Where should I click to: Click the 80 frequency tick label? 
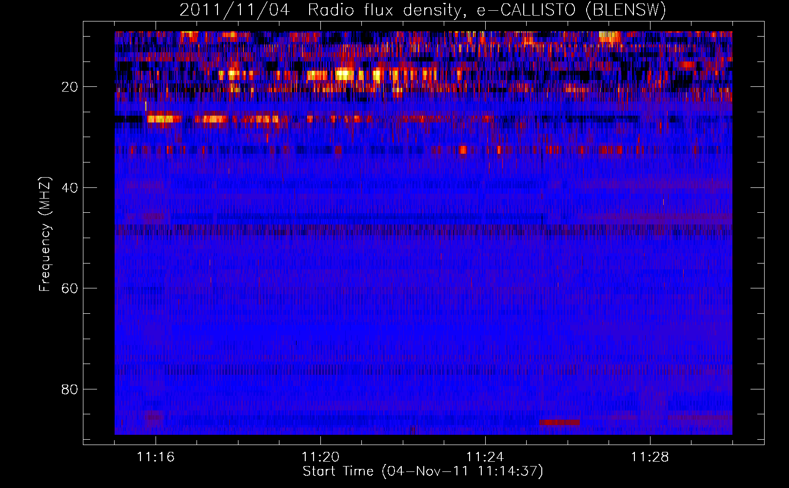pos(70,389)
